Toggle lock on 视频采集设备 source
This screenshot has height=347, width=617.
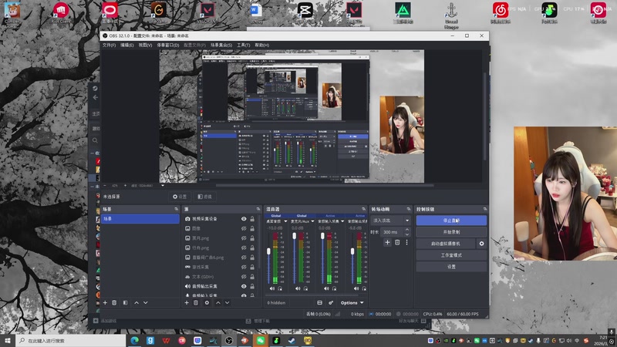(252, 219)
